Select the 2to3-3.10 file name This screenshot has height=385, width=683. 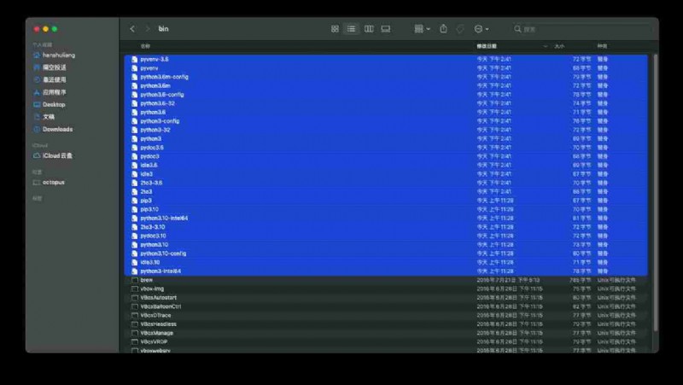click(x=153, y=227)
